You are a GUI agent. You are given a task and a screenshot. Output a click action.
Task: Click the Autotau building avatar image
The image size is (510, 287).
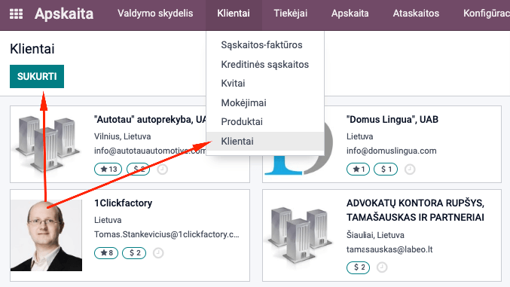tap(47, 144)
